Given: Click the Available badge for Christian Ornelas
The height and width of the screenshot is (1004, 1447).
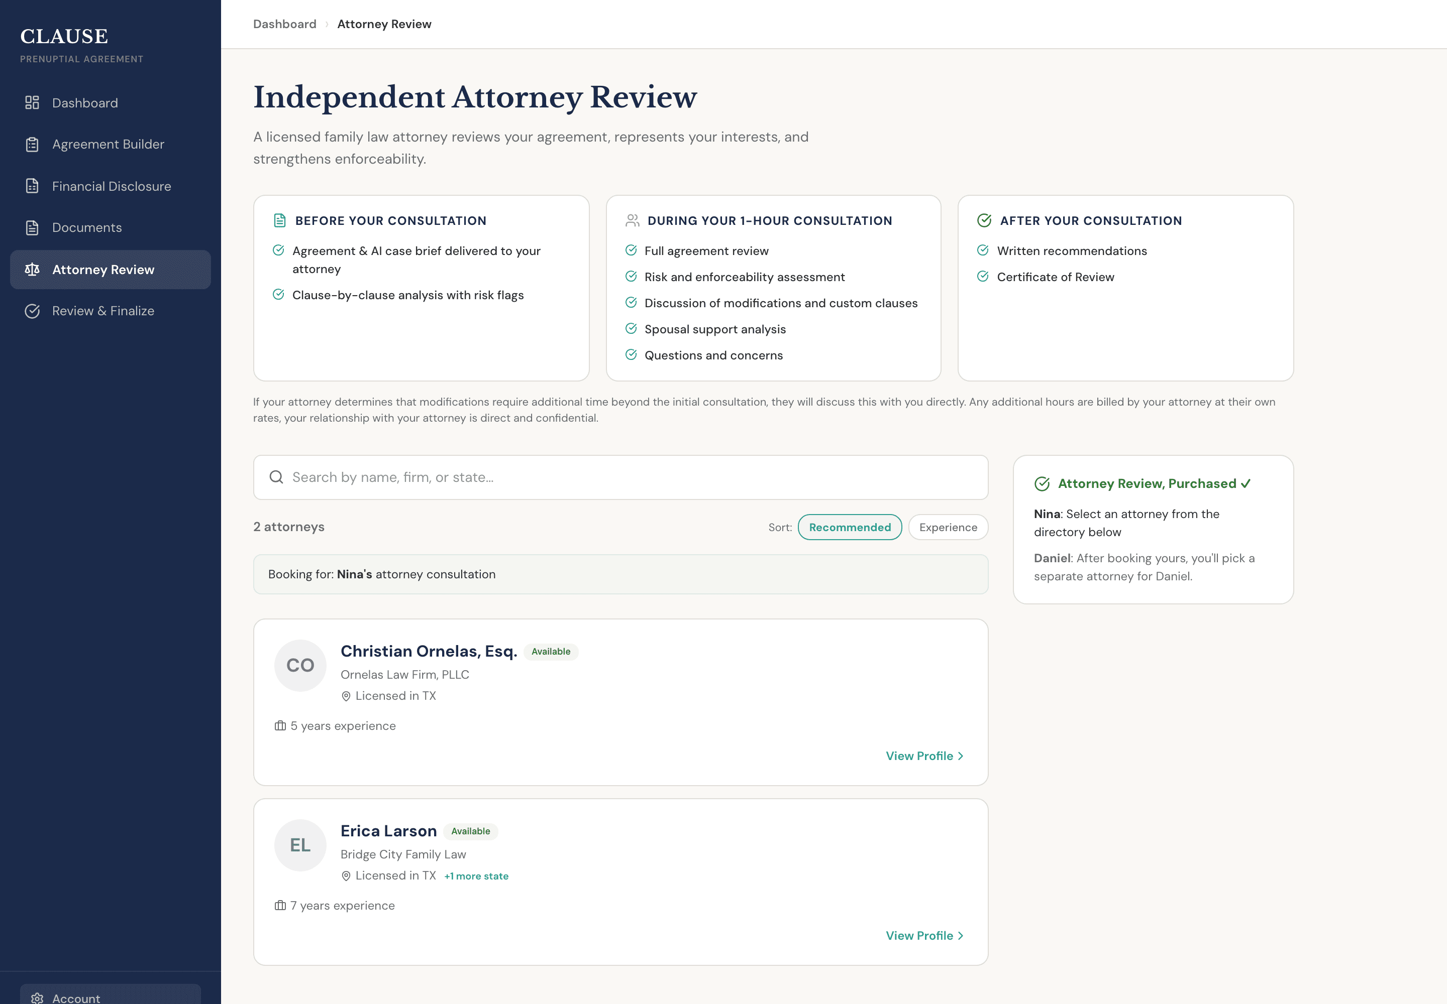Looking at the screenshot, I should pyautogui.click(x=551, y=652).
